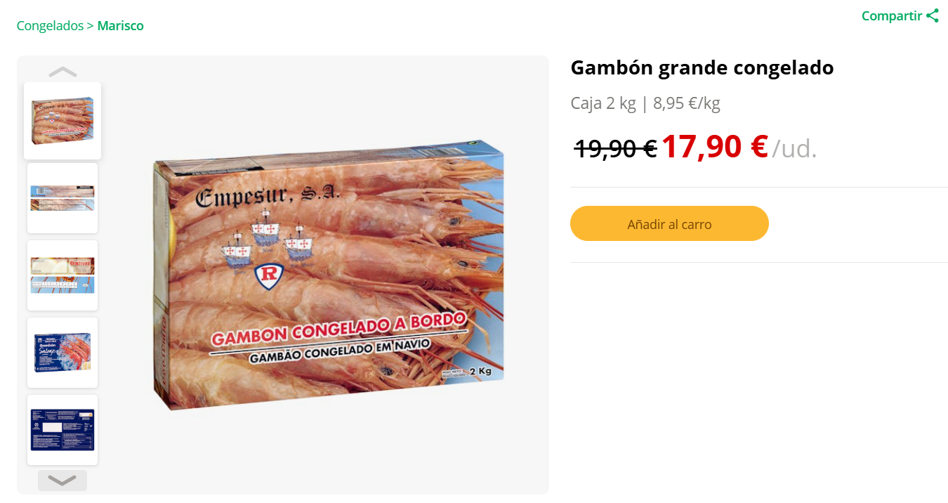Show next thumbnails with the down chevron
This screenshot has width=948, height=503.
pyautogui.click(x=62, y=481)
